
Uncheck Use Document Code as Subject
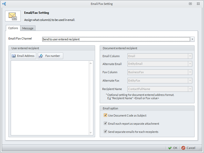[x=106, y=115]
